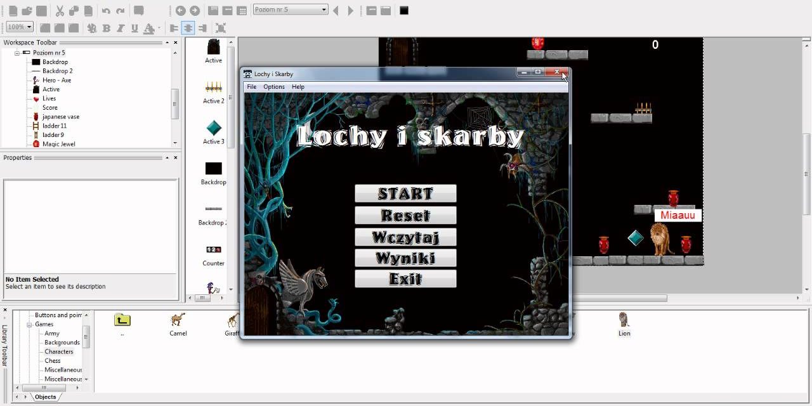Image resolution: width=812 pixels, height=406 pixels.
Task: Click the Underline formatting icon
Action: coord(134,28)
